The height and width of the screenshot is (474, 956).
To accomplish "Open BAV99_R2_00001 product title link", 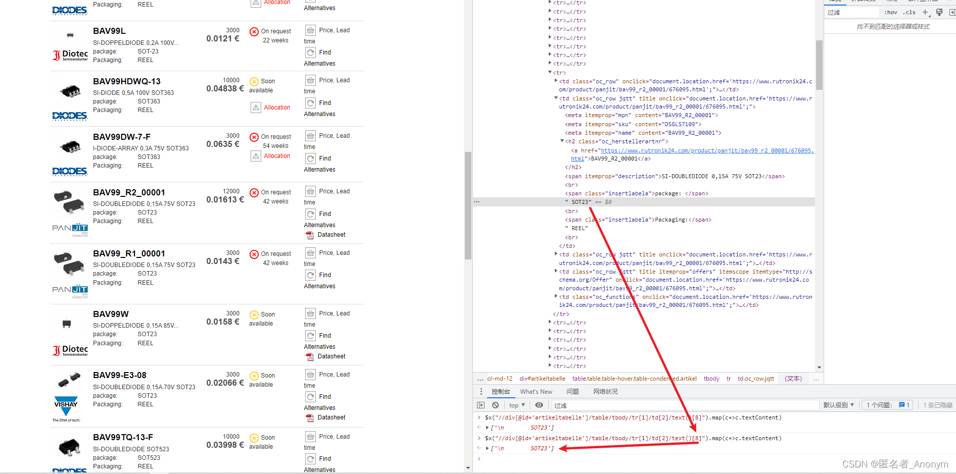I will pyautogui.click(x=129, y=192).
